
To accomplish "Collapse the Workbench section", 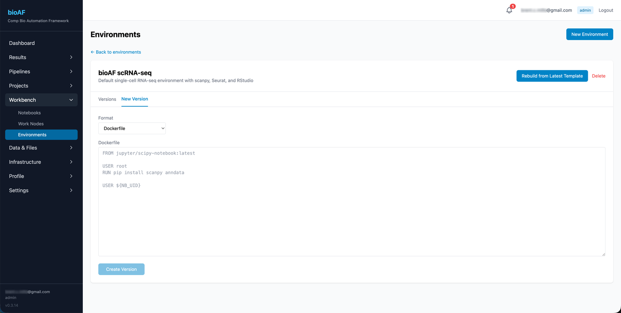I will click(41, 100).
